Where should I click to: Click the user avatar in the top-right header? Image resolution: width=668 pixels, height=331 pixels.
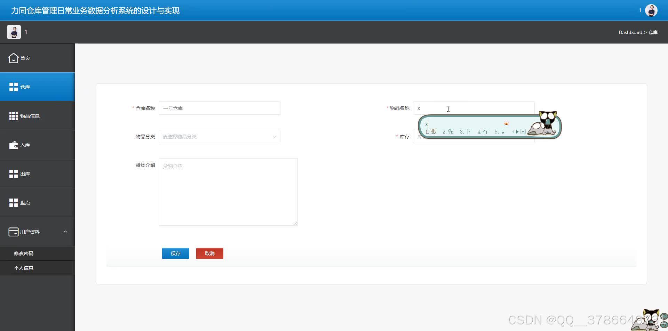pyautogui.click(x=651, y=10)
